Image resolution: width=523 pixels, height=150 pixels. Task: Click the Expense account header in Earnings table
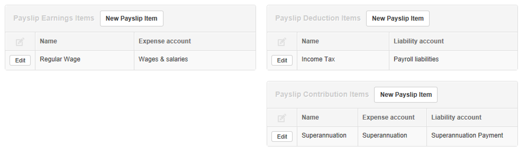coord(165,41)
